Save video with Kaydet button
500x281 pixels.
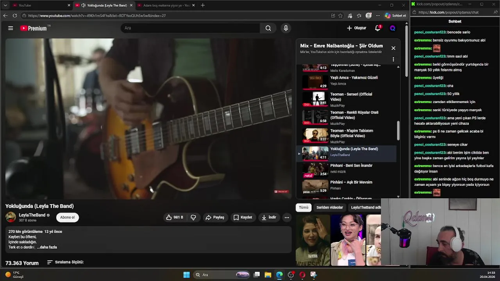click(243, 217)
